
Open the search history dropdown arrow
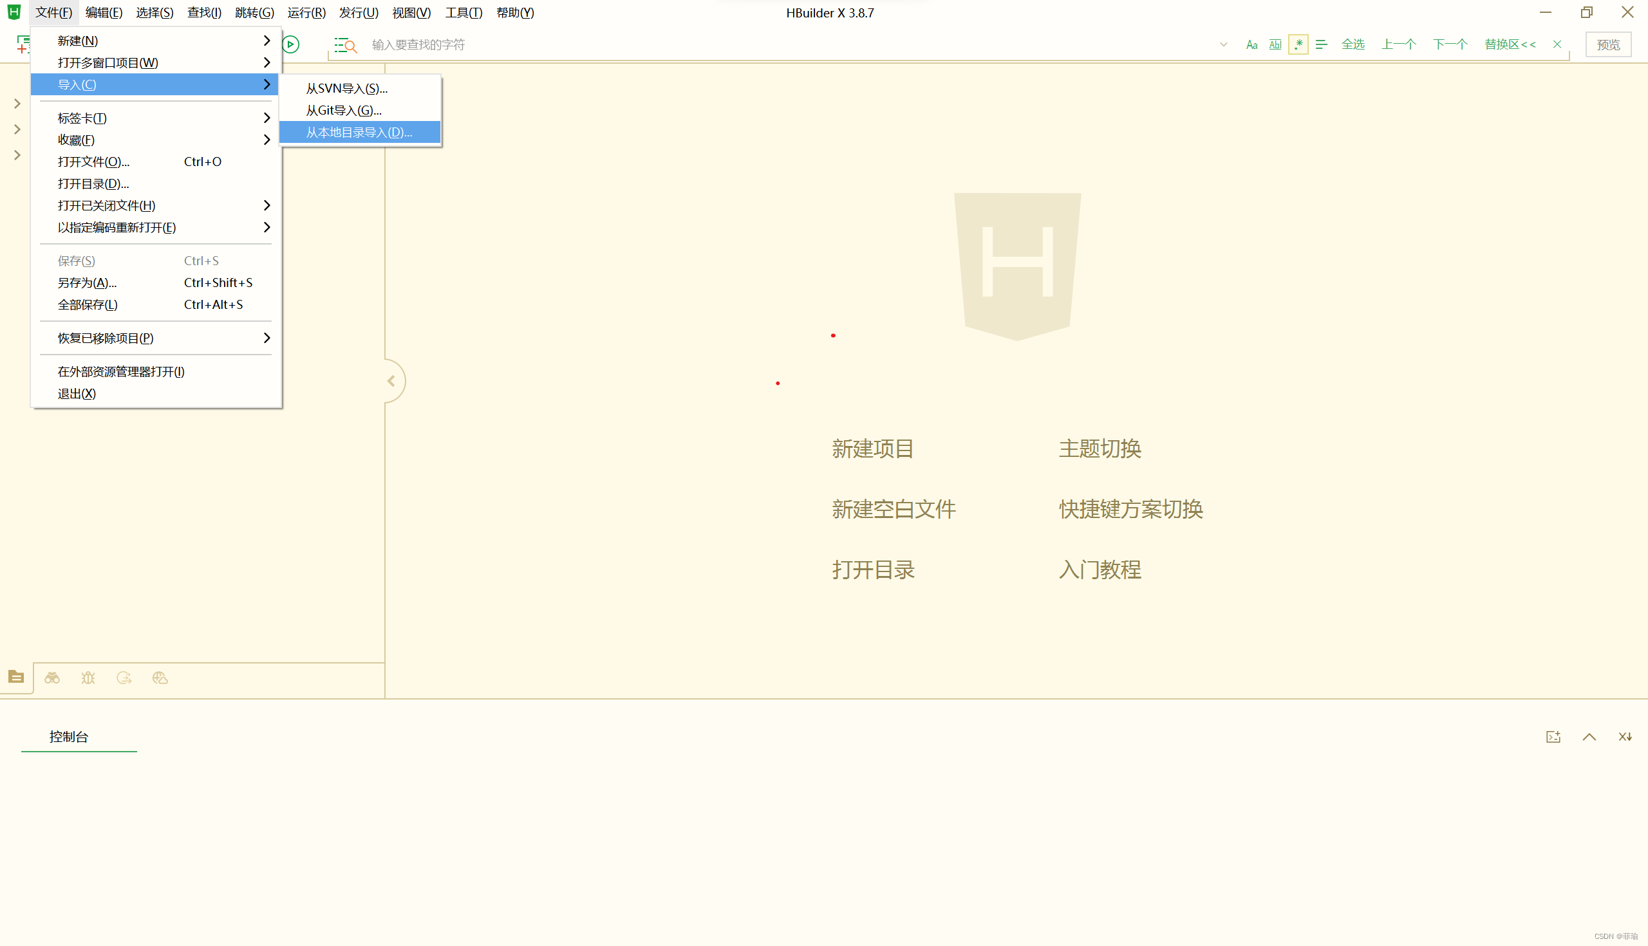coord(1224,45)
